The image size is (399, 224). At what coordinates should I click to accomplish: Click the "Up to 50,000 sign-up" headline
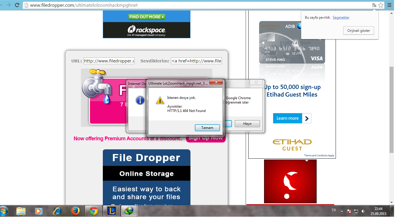(292, 87)
